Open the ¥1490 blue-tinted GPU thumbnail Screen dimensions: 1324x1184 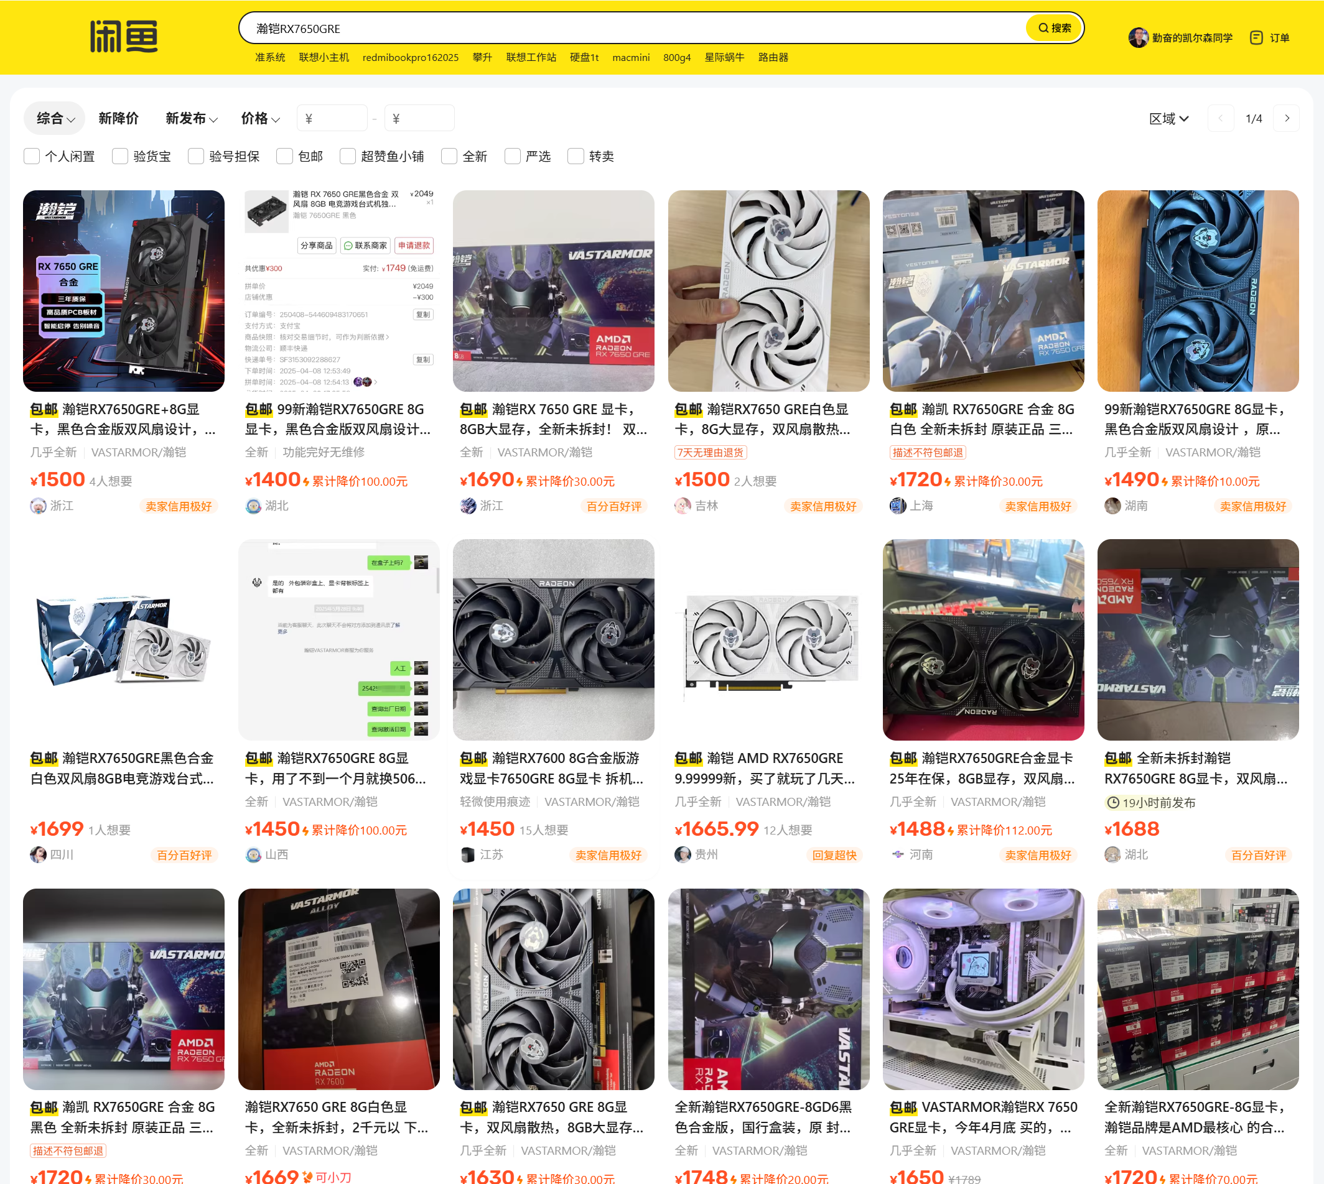(x=1198, y=291)
